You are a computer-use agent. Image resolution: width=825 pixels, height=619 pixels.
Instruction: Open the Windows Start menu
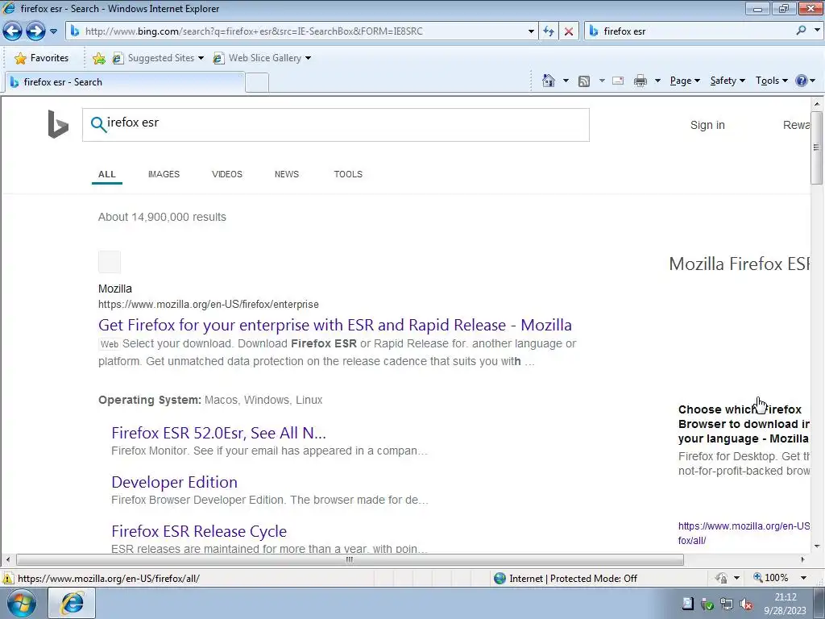(x=22, y=603)
